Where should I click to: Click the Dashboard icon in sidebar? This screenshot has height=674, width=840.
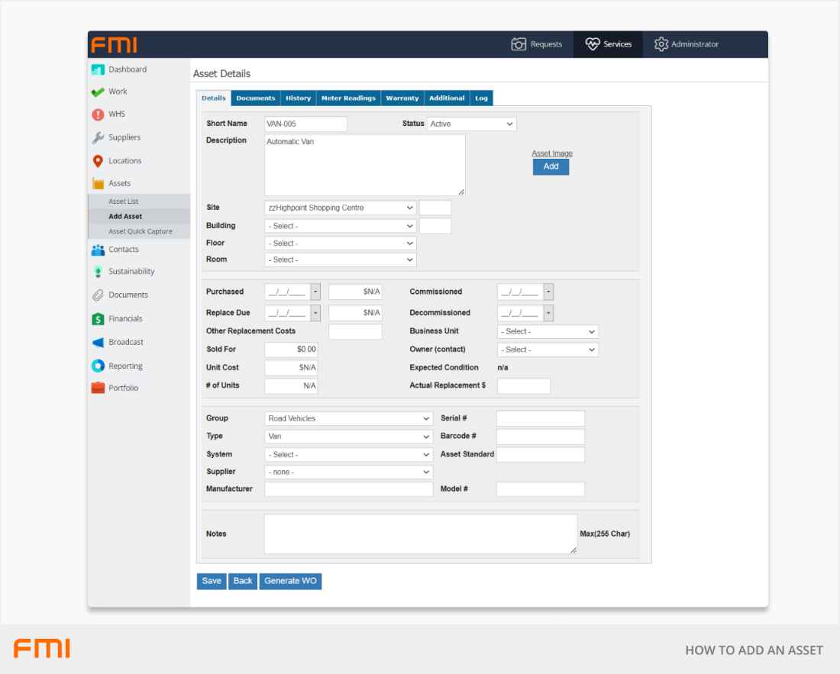coord(98,69)
